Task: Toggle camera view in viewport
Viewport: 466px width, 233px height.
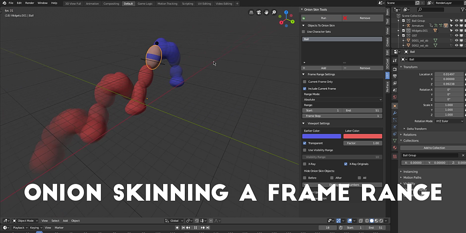Action: 259,12
